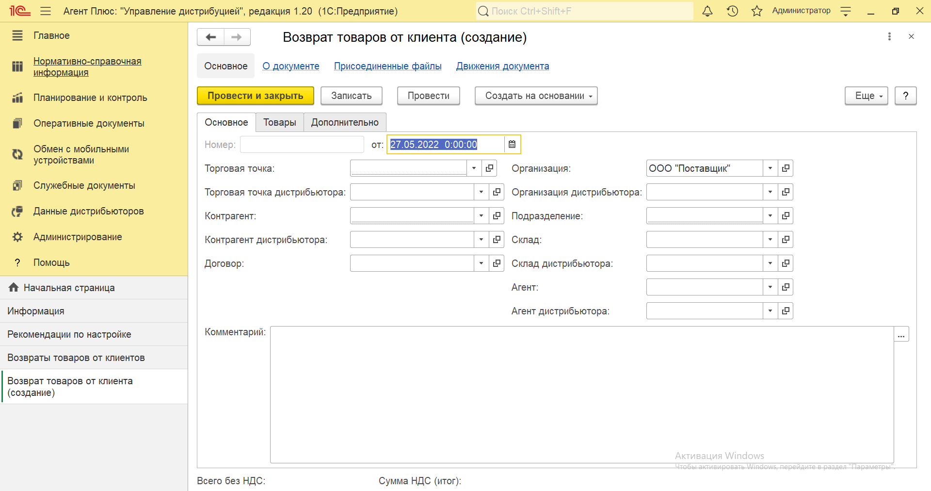Image resolution: width=931 pixels, height=491 pixels.
Task: Expand Торговая точка дистрибьютора dropdown
Action: 481,192
